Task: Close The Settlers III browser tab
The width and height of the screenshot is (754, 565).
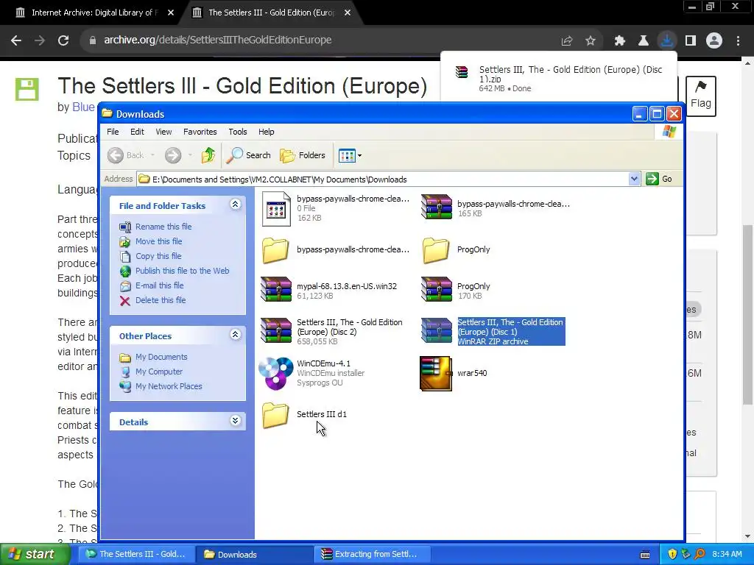Action: 348,13
